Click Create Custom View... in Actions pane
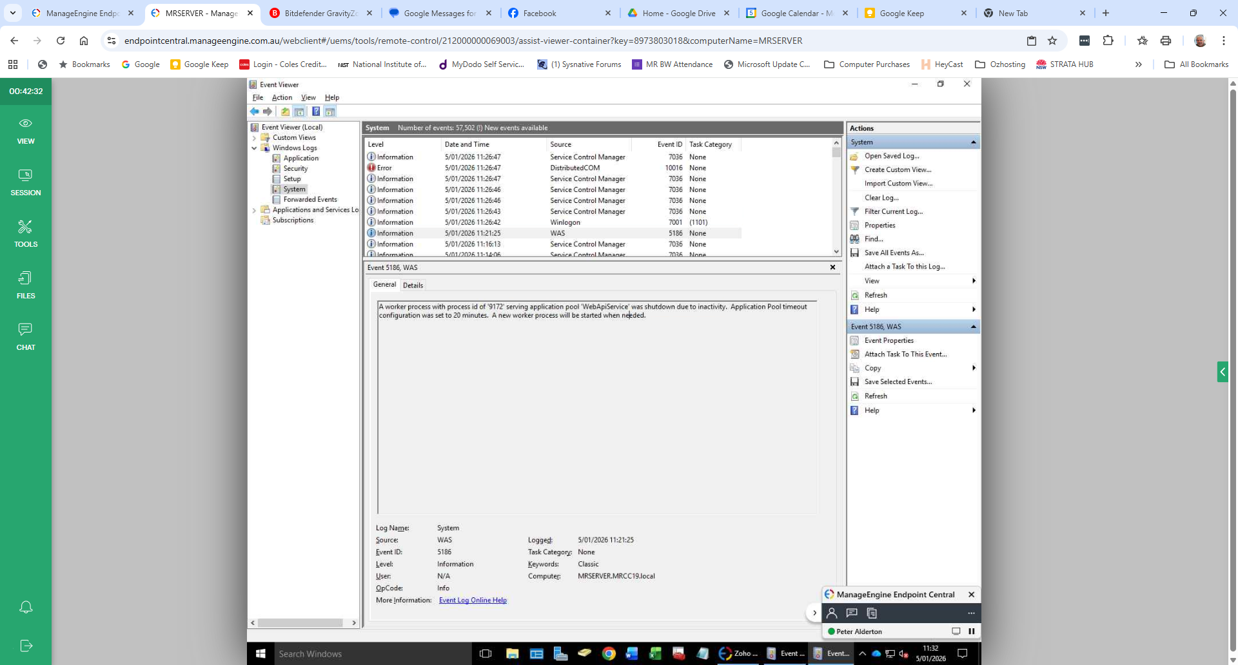 tap(898, 169)
